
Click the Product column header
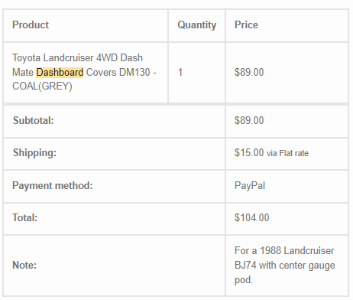coord(31,25)
